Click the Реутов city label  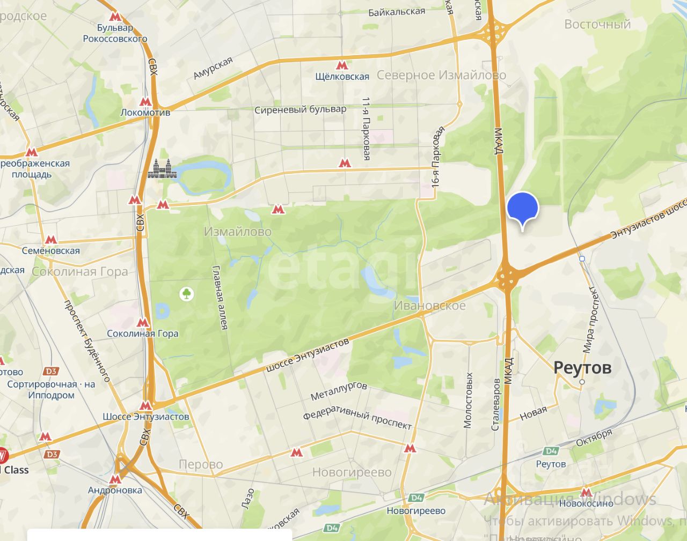[582, 368]
